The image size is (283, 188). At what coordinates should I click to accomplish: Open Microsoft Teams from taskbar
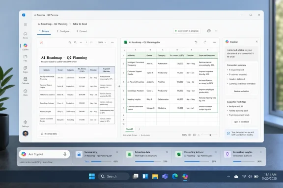click(x=165, y=176)
